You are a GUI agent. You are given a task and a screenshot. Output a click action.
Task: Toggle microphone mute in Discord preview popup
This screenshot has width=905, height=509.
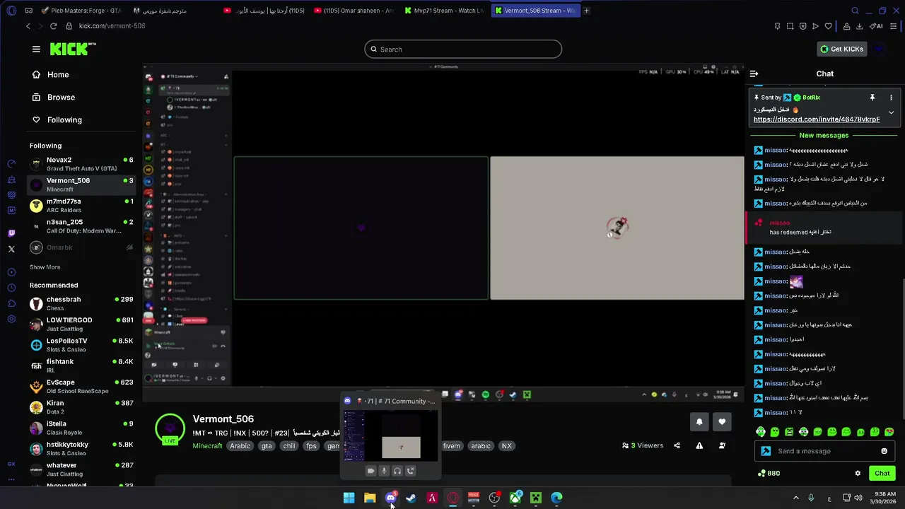384,471
